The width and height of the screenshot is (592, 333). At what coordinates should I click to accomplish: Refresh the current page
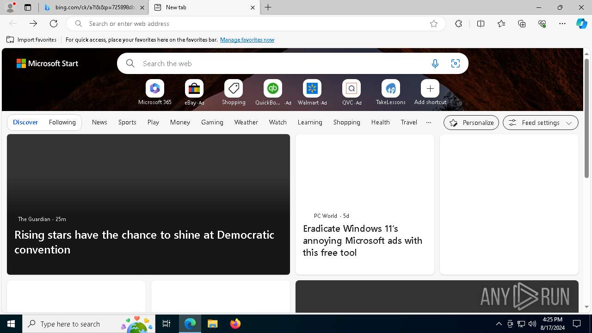[54, 24]
